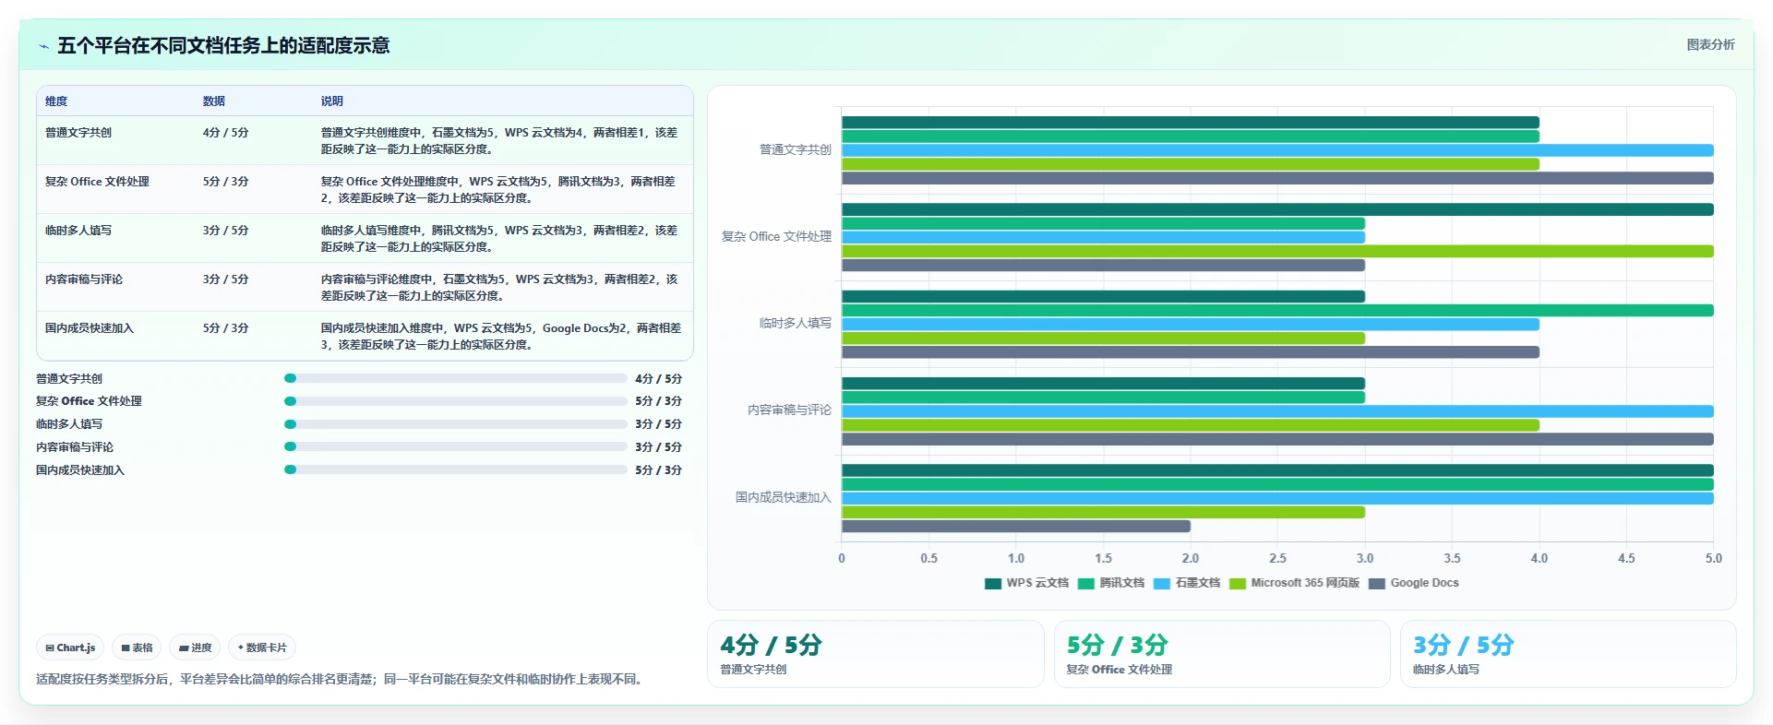Click 5分 / 3分 value beside 复杂 Office progress
This screenshot has width=1773, height=725.
(x=658, y=401)
